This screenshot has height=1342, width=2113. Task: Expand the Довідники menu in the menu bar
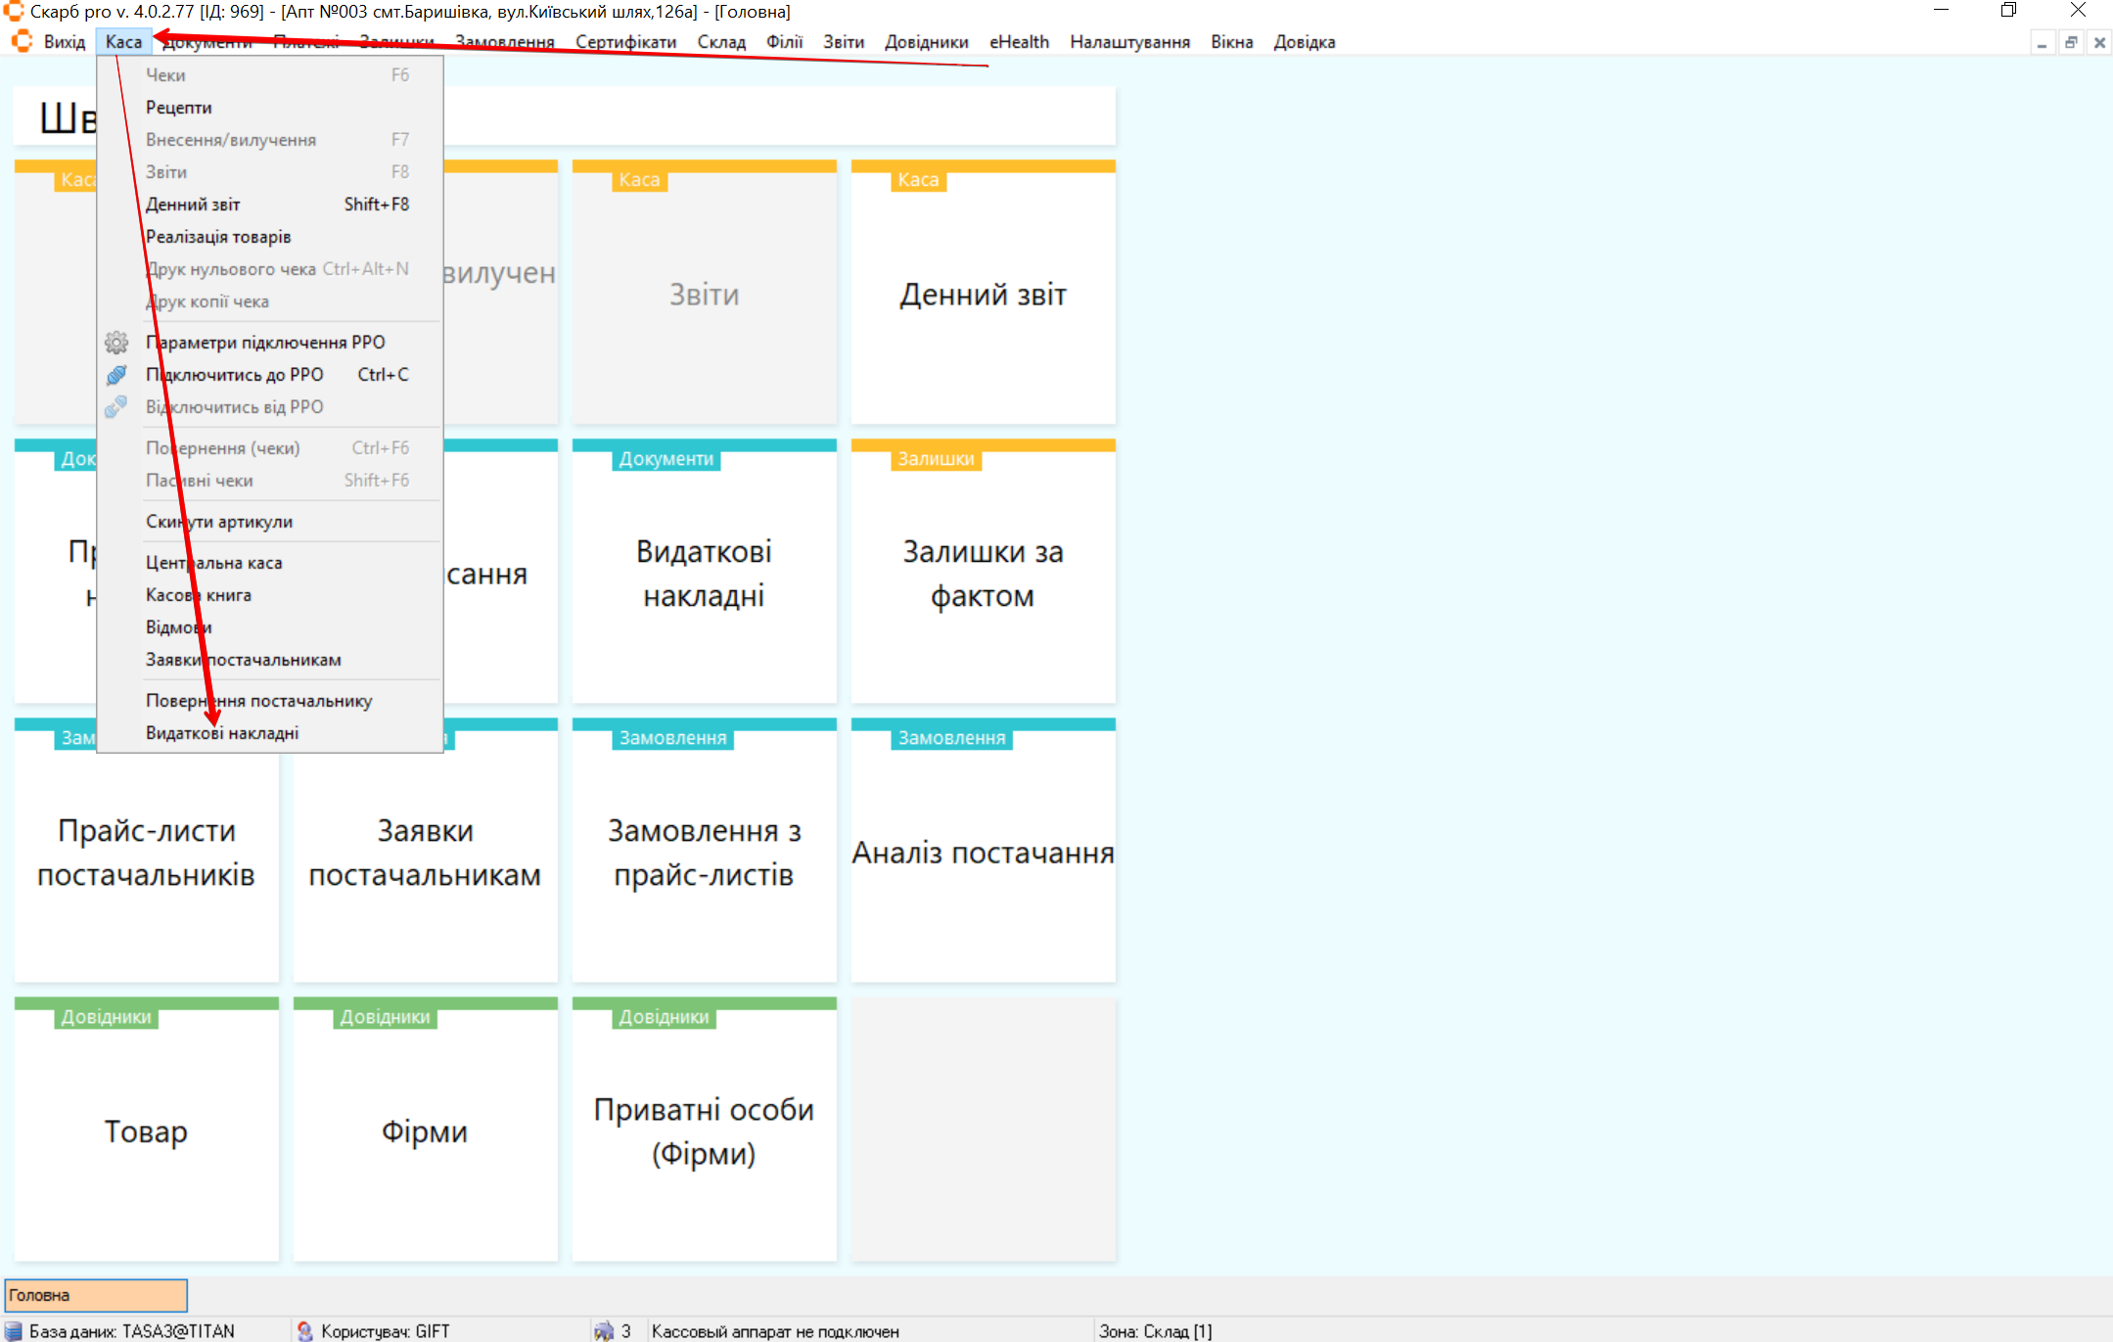926,42
